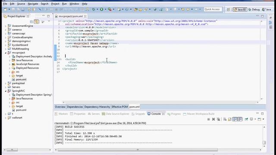Click the Debug bug icon in toolbar
276x155 pixels.
click(94, 9)
